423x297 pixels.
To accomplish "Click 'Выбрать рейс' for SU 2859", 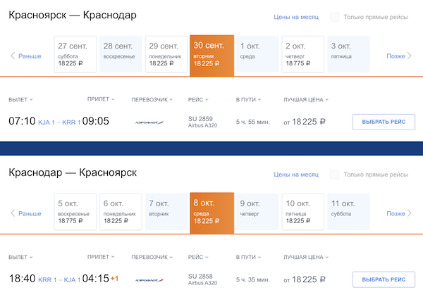I will (383, 122).
